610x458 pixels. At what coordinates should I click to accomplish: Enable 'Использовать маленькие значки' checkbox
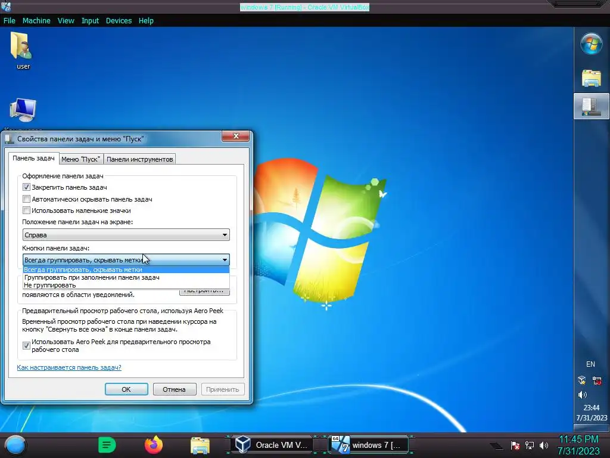click(26, 211)
